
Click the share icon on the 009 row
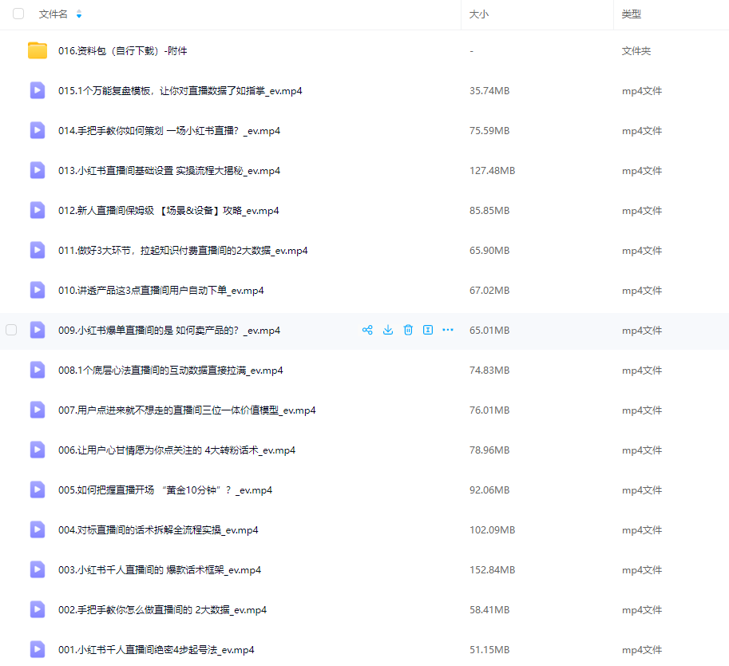[367, 331]
